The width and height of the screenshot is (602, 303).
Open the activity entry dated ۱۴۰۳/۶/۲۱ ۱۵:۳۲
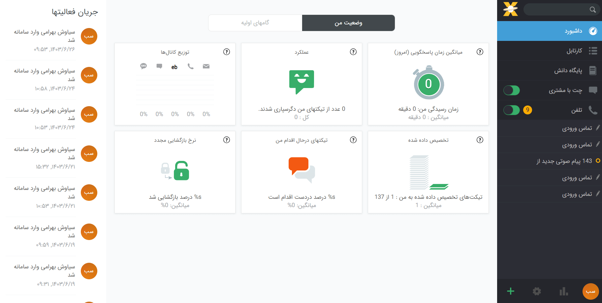point(45,158)
